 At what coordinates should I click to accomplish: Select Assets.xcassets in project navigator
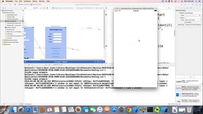point(11,28)
